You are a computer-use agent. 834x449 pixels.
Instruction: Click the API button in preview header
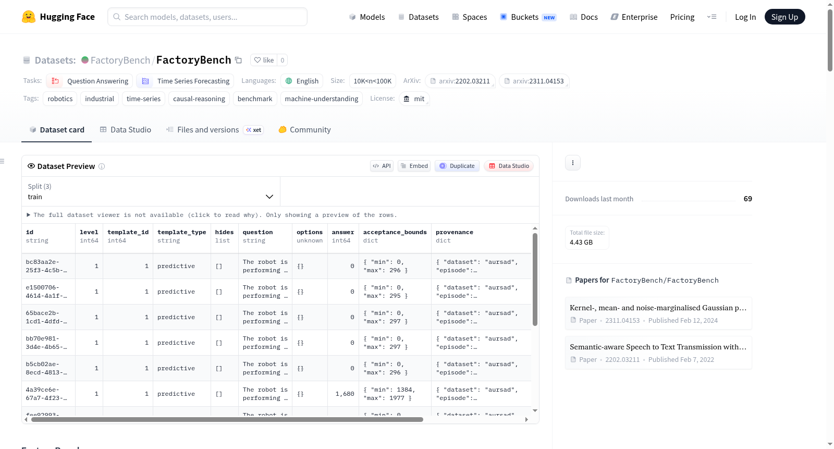(x=382, y=166)
